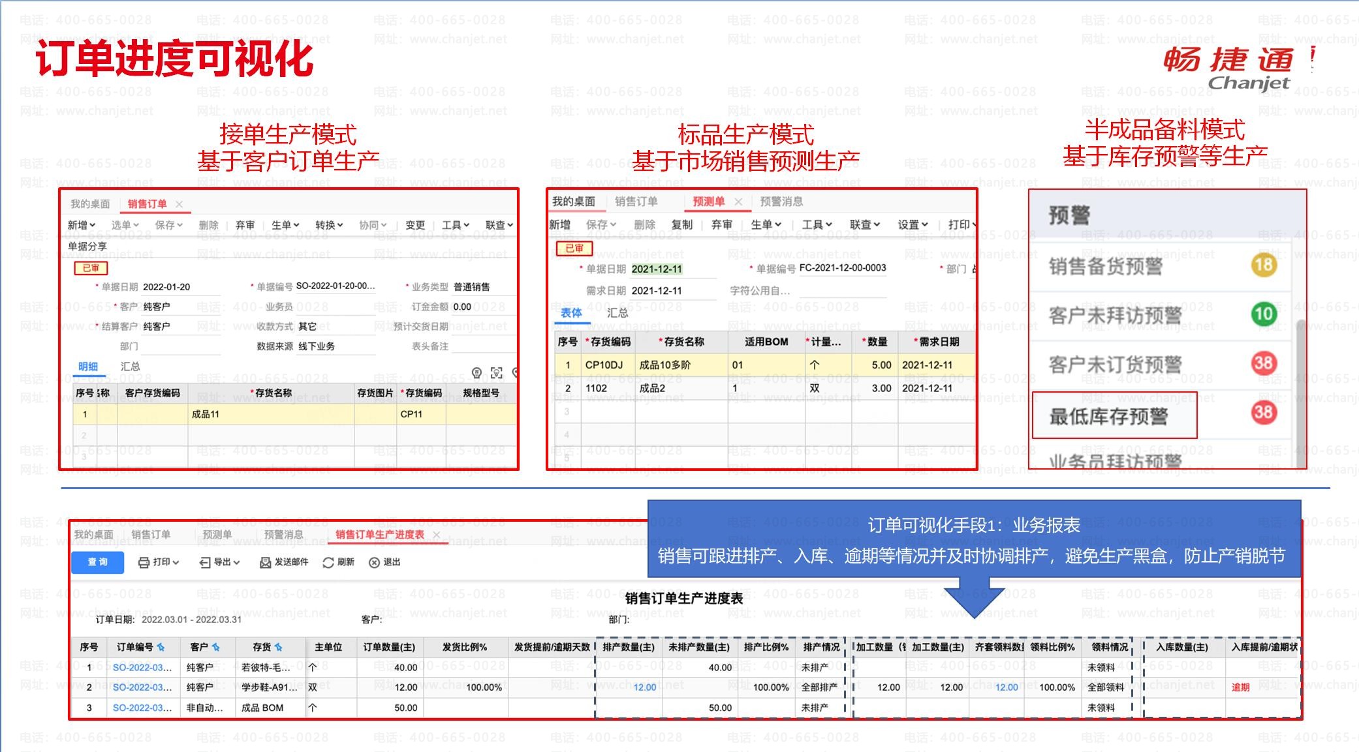This screenshot has width=1359, height=752.
Task: Close the 销售订单生产进度表 tab
Action: tap(437, 535)
